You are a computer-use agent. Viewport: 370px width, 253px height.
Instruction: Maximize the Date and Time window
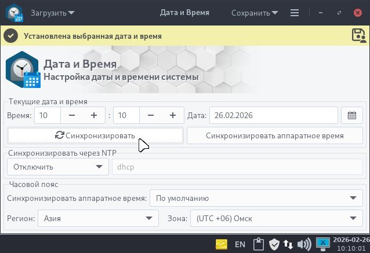339,13
